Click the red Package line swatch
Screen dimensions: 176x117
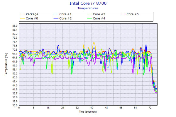click(x=22, y=14)
